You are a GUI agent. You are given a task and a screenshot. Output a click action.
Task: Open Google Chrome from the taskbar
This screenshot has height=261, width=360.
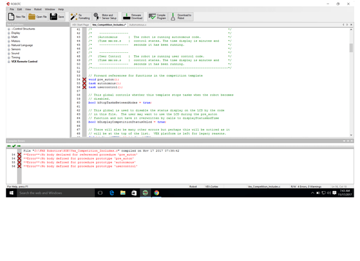pos(157,193)
